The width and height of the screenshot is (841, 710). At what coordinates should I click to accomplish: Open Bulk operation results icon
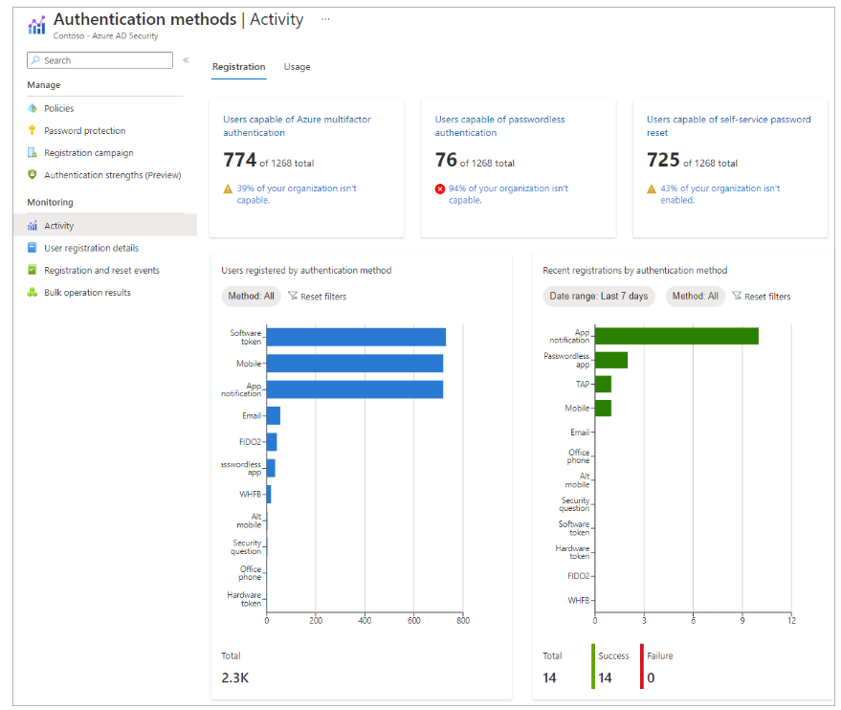[33, 292]
